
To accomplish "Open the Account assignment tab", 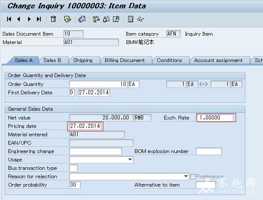I will click(x=218, y=60).
